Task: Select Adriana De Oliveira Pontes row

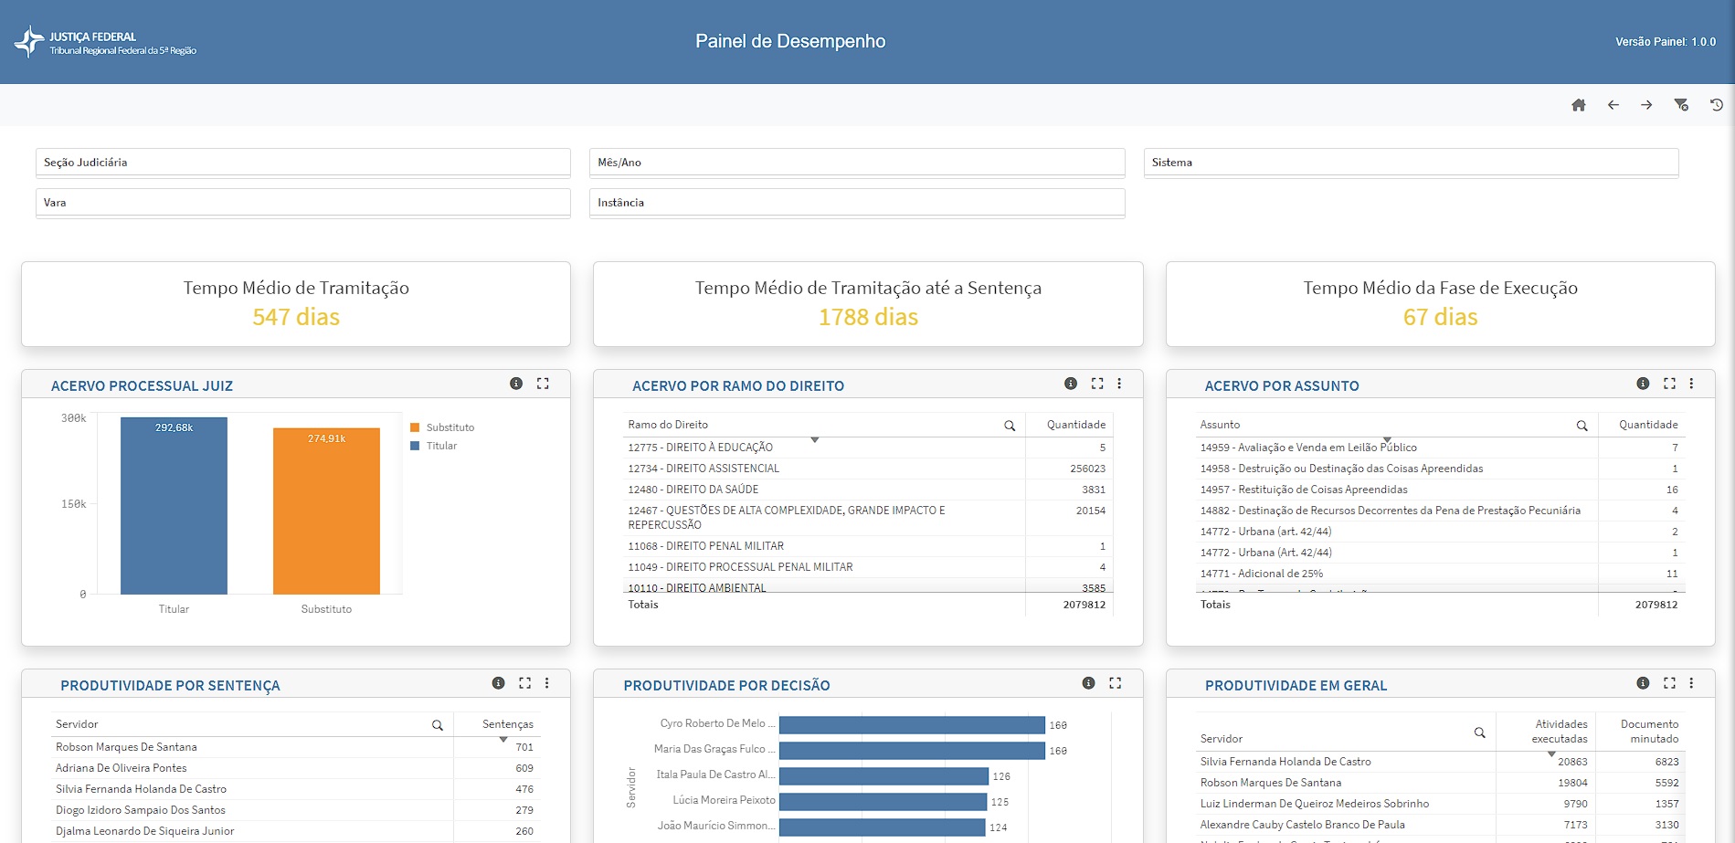Action: coord(296,768)
